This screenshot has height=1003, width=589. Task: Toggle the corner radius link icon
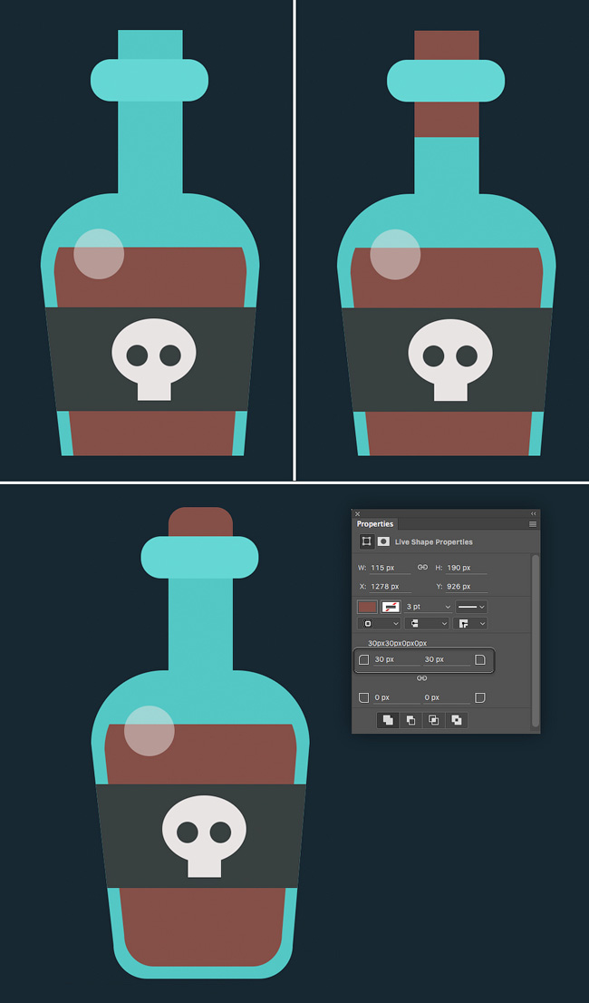(421, 678)
